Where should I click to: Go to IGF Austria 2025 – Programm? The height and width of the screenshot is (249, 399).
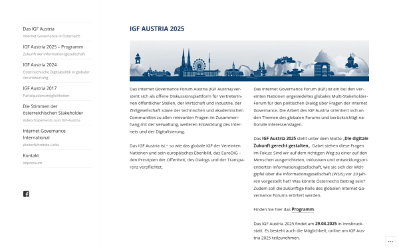53,46
